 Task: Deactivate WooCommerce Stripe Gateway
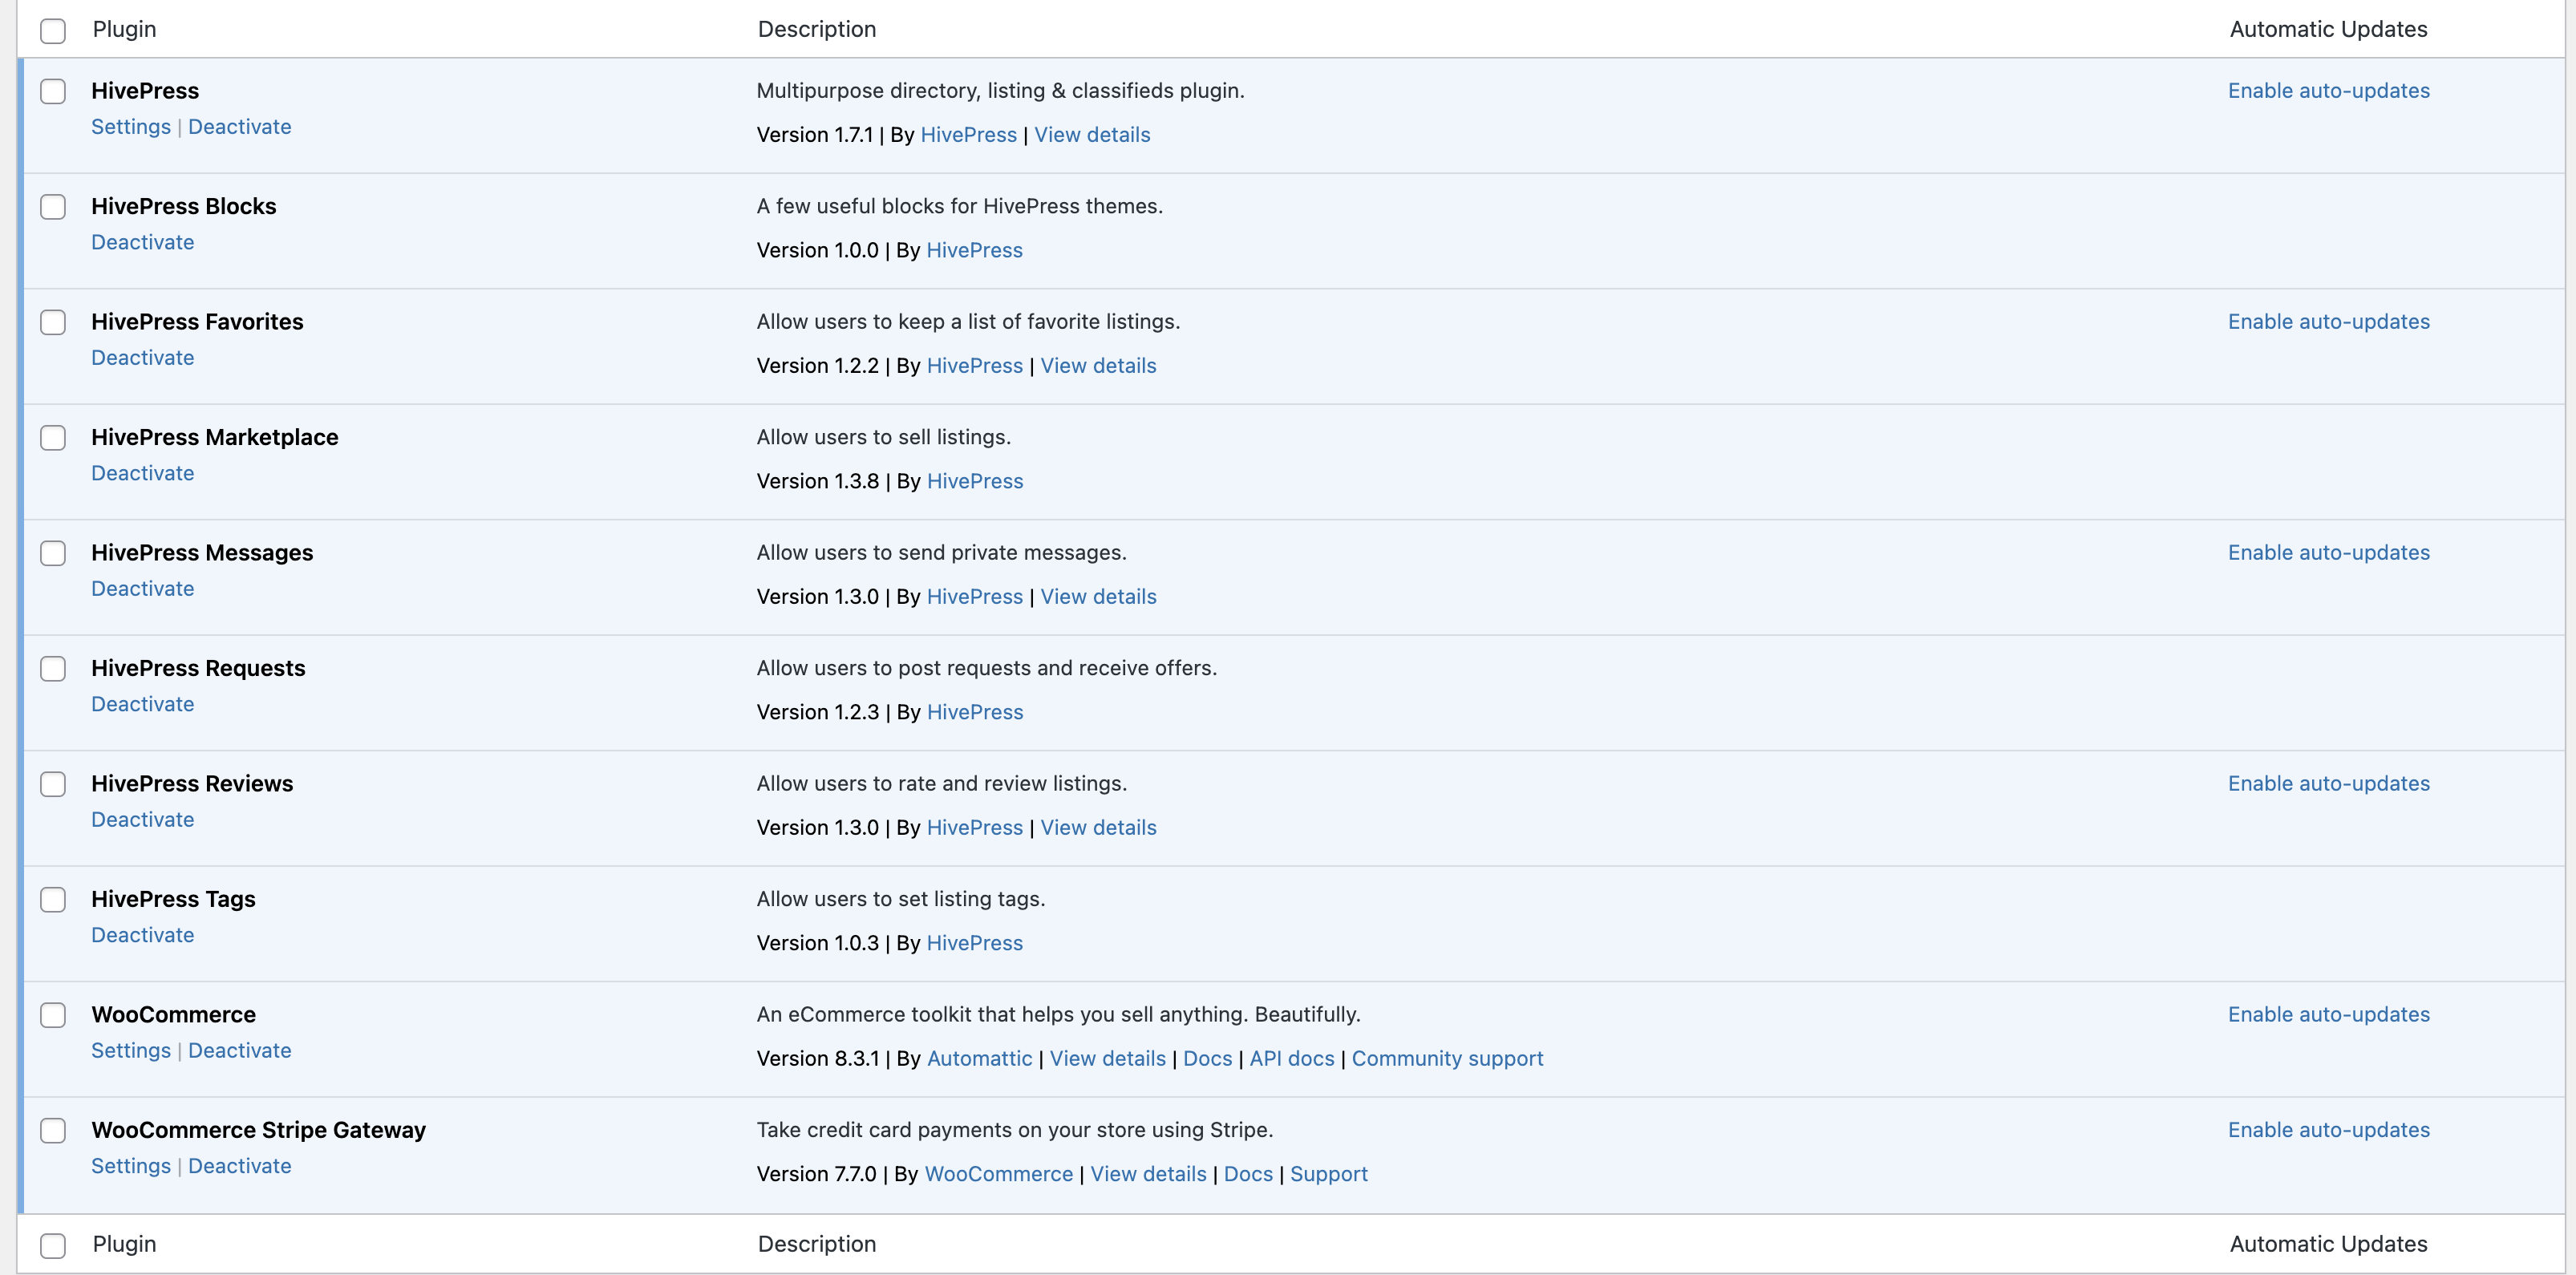[240, 1166]
